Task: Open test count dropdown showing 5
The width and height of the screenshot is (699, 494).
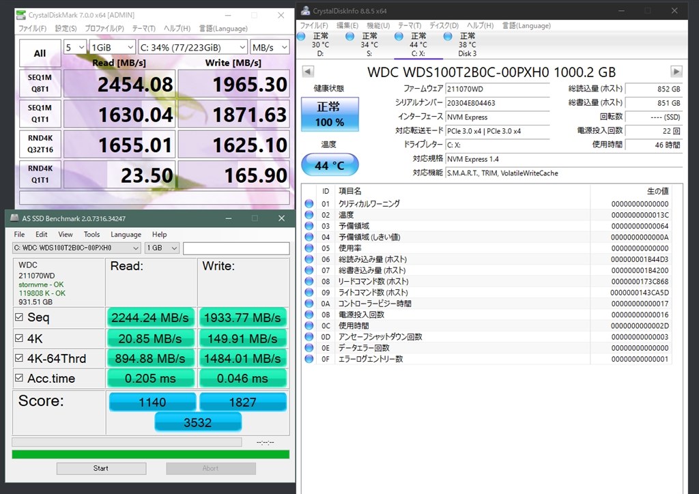Action: pyautogui.click(x=75, y=47)
